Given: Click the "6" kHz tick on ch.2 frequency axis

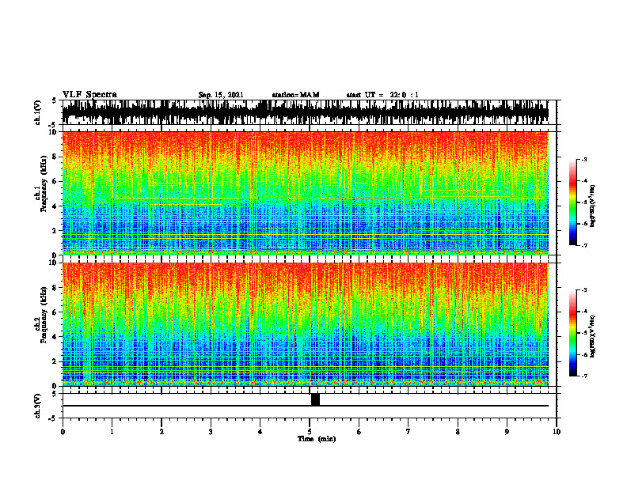Looking at the screenshot, I should 55,312.
